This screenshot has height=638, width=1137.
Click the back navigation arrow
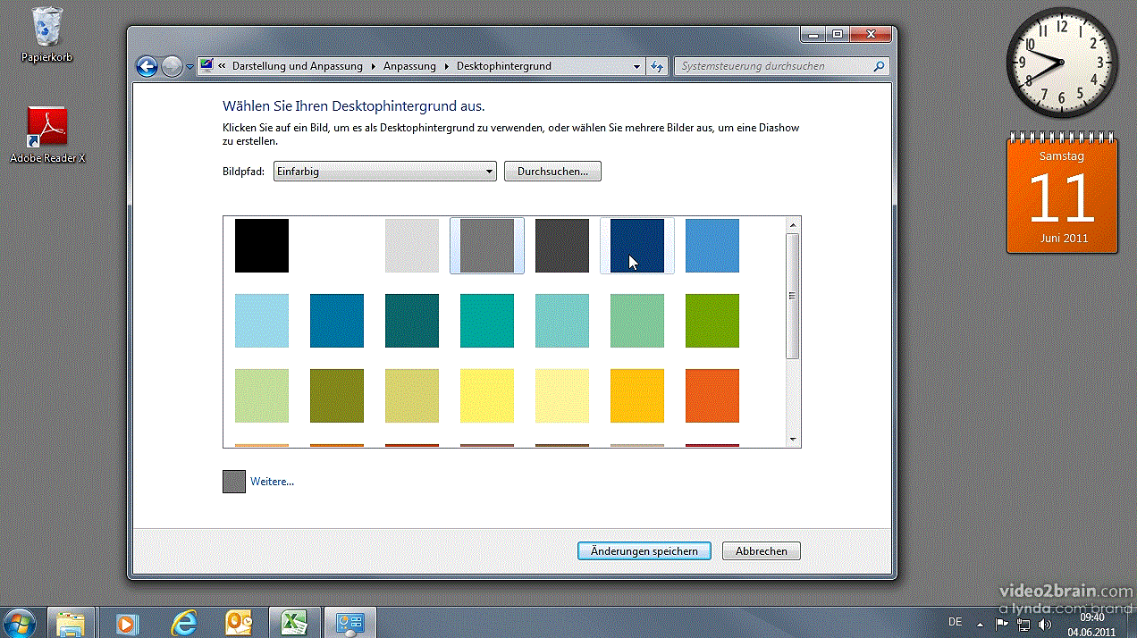tap(147, 66)
